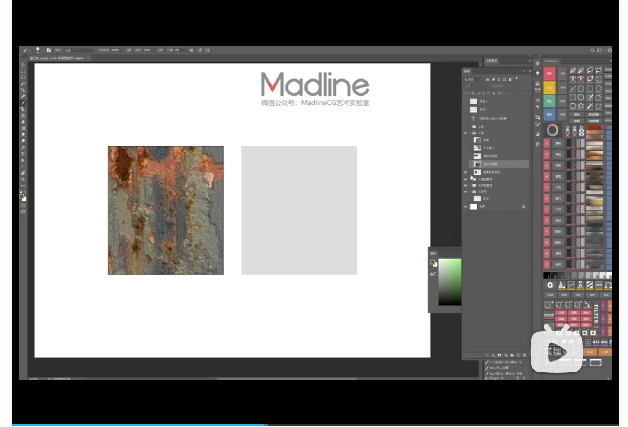This screenshot has width=628, height=427.
Task: Swap foreground and background colors arrow
Action: click(x=25, y=191)
